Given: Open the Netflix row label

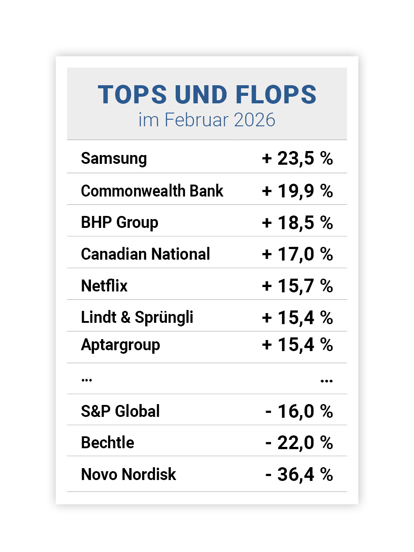Looking at the screenshot, I should (x=104, y=286).
